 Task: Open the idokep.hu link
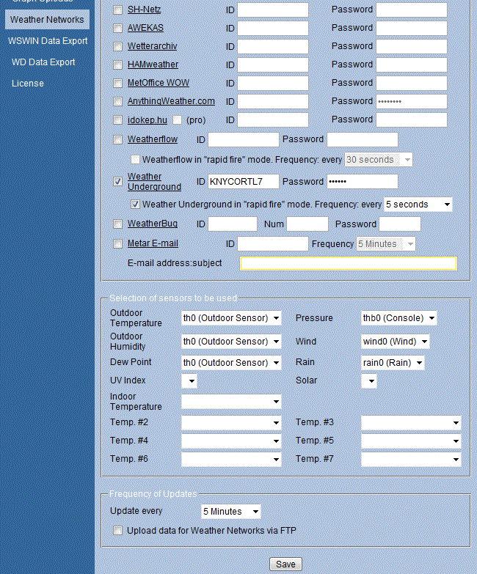[x=148, y=120]
